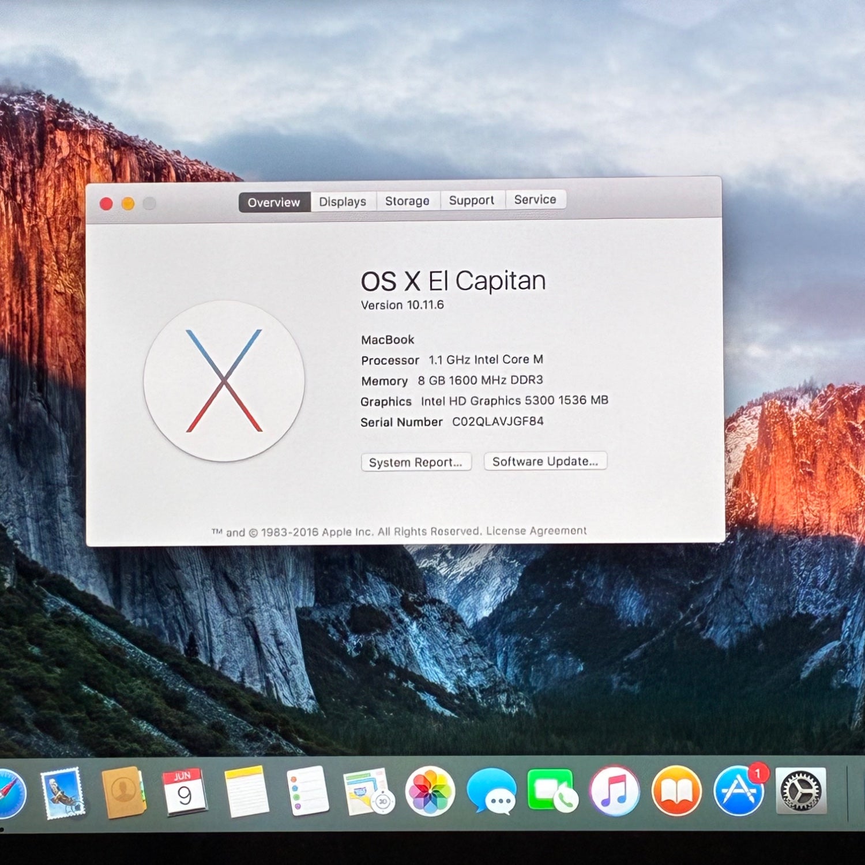
Task: Click the '1.1 GHz Intel Core M' value
Action: (486, 360)
